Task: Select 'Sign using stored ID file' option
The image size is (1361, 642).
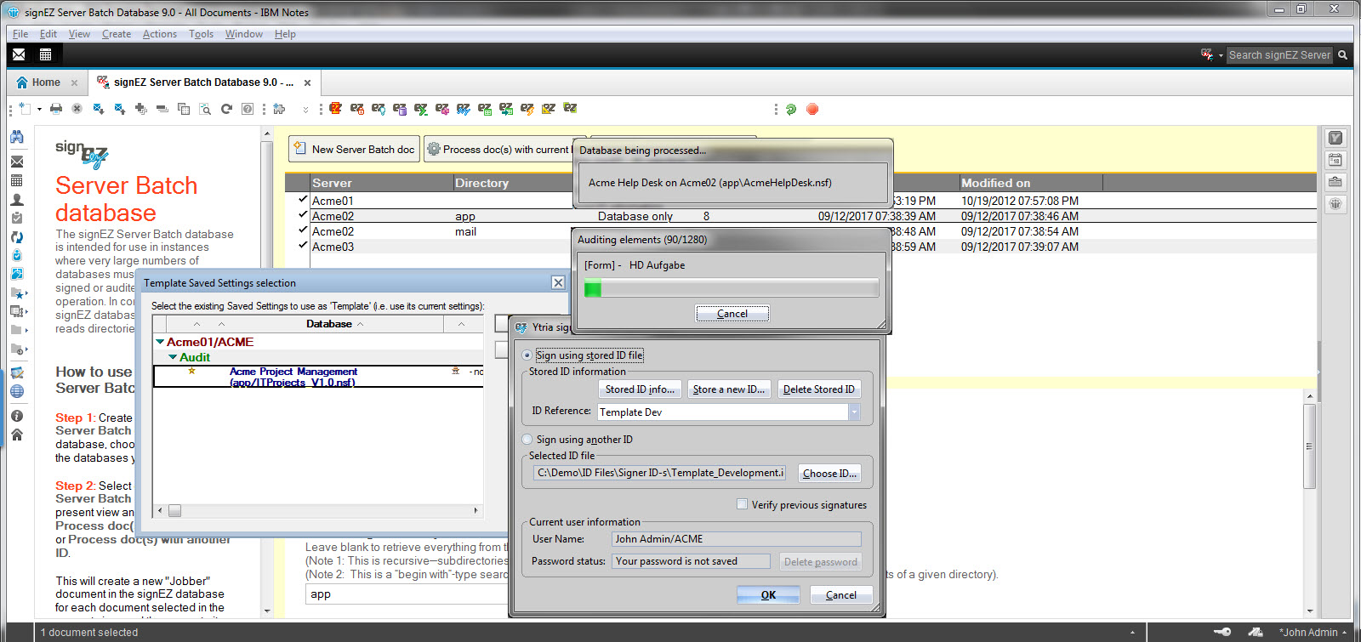Action: (x=527, y=355)
